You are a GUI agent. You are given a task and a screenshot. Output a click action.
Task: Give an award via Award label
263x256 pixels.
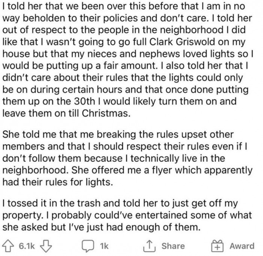tap(242, 246)
